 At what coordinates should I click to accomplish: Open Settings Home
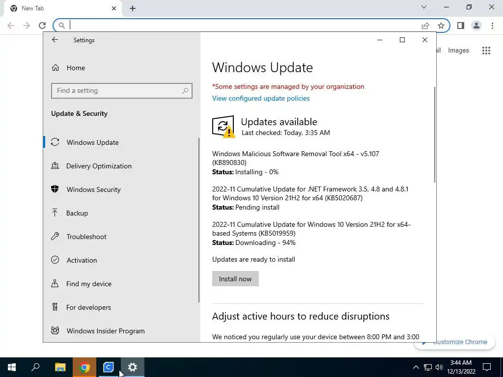pyautogui.click(x=76, y=68)
